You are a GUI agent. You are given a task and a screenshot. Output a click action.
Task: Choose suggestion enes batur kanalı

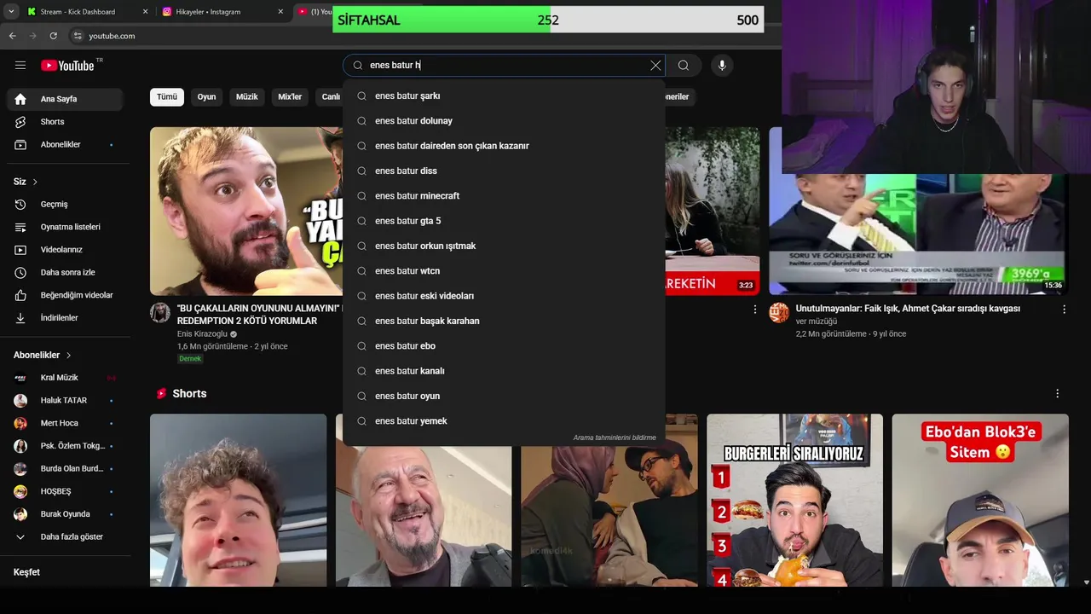(504, 371)
